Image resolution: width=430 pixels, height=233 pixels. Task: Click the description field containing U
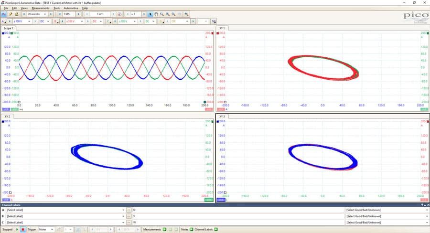[x=238, y=210]
